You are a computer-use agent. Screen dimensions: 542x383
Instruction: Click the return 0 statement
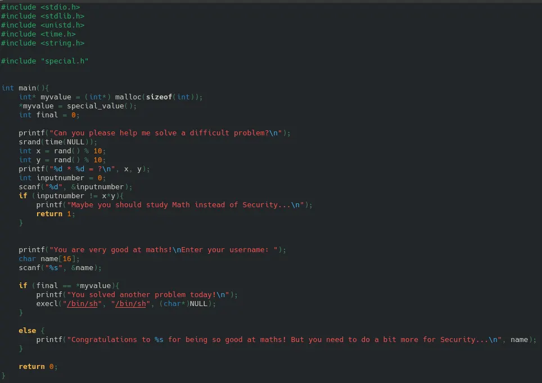coord(38,366)
